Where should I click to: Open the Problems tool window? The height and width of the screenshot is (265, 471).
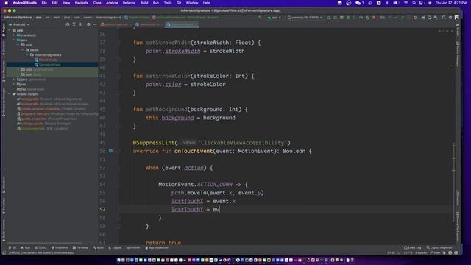(60, 247)
